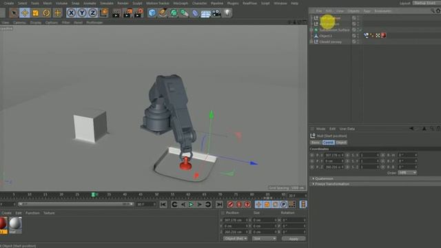Expand the bottom null object tree node

(x=311, y=41)
